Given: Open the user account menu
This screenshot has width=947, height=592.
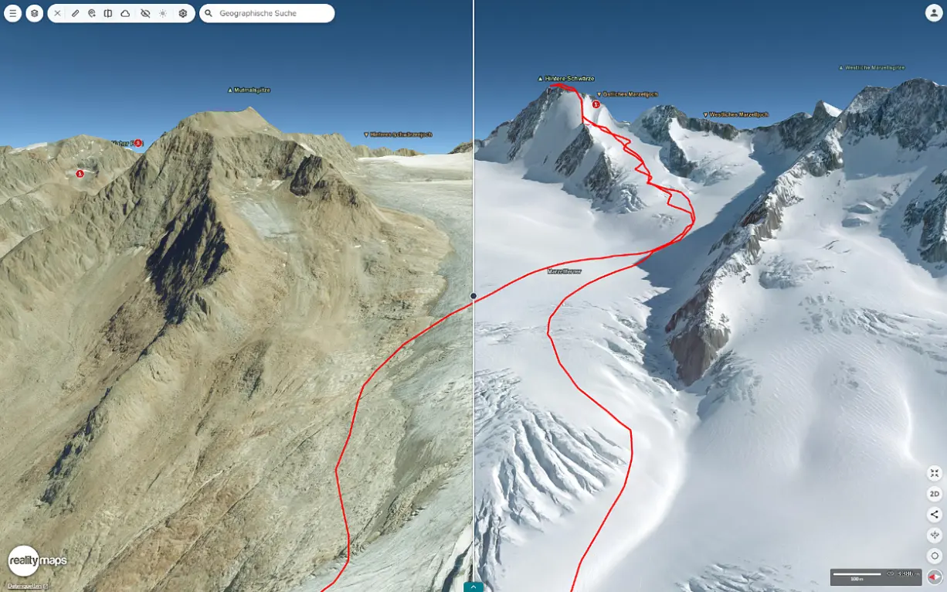Looking at the screenshot, I should pyautogui.click(x=934, y=13).
